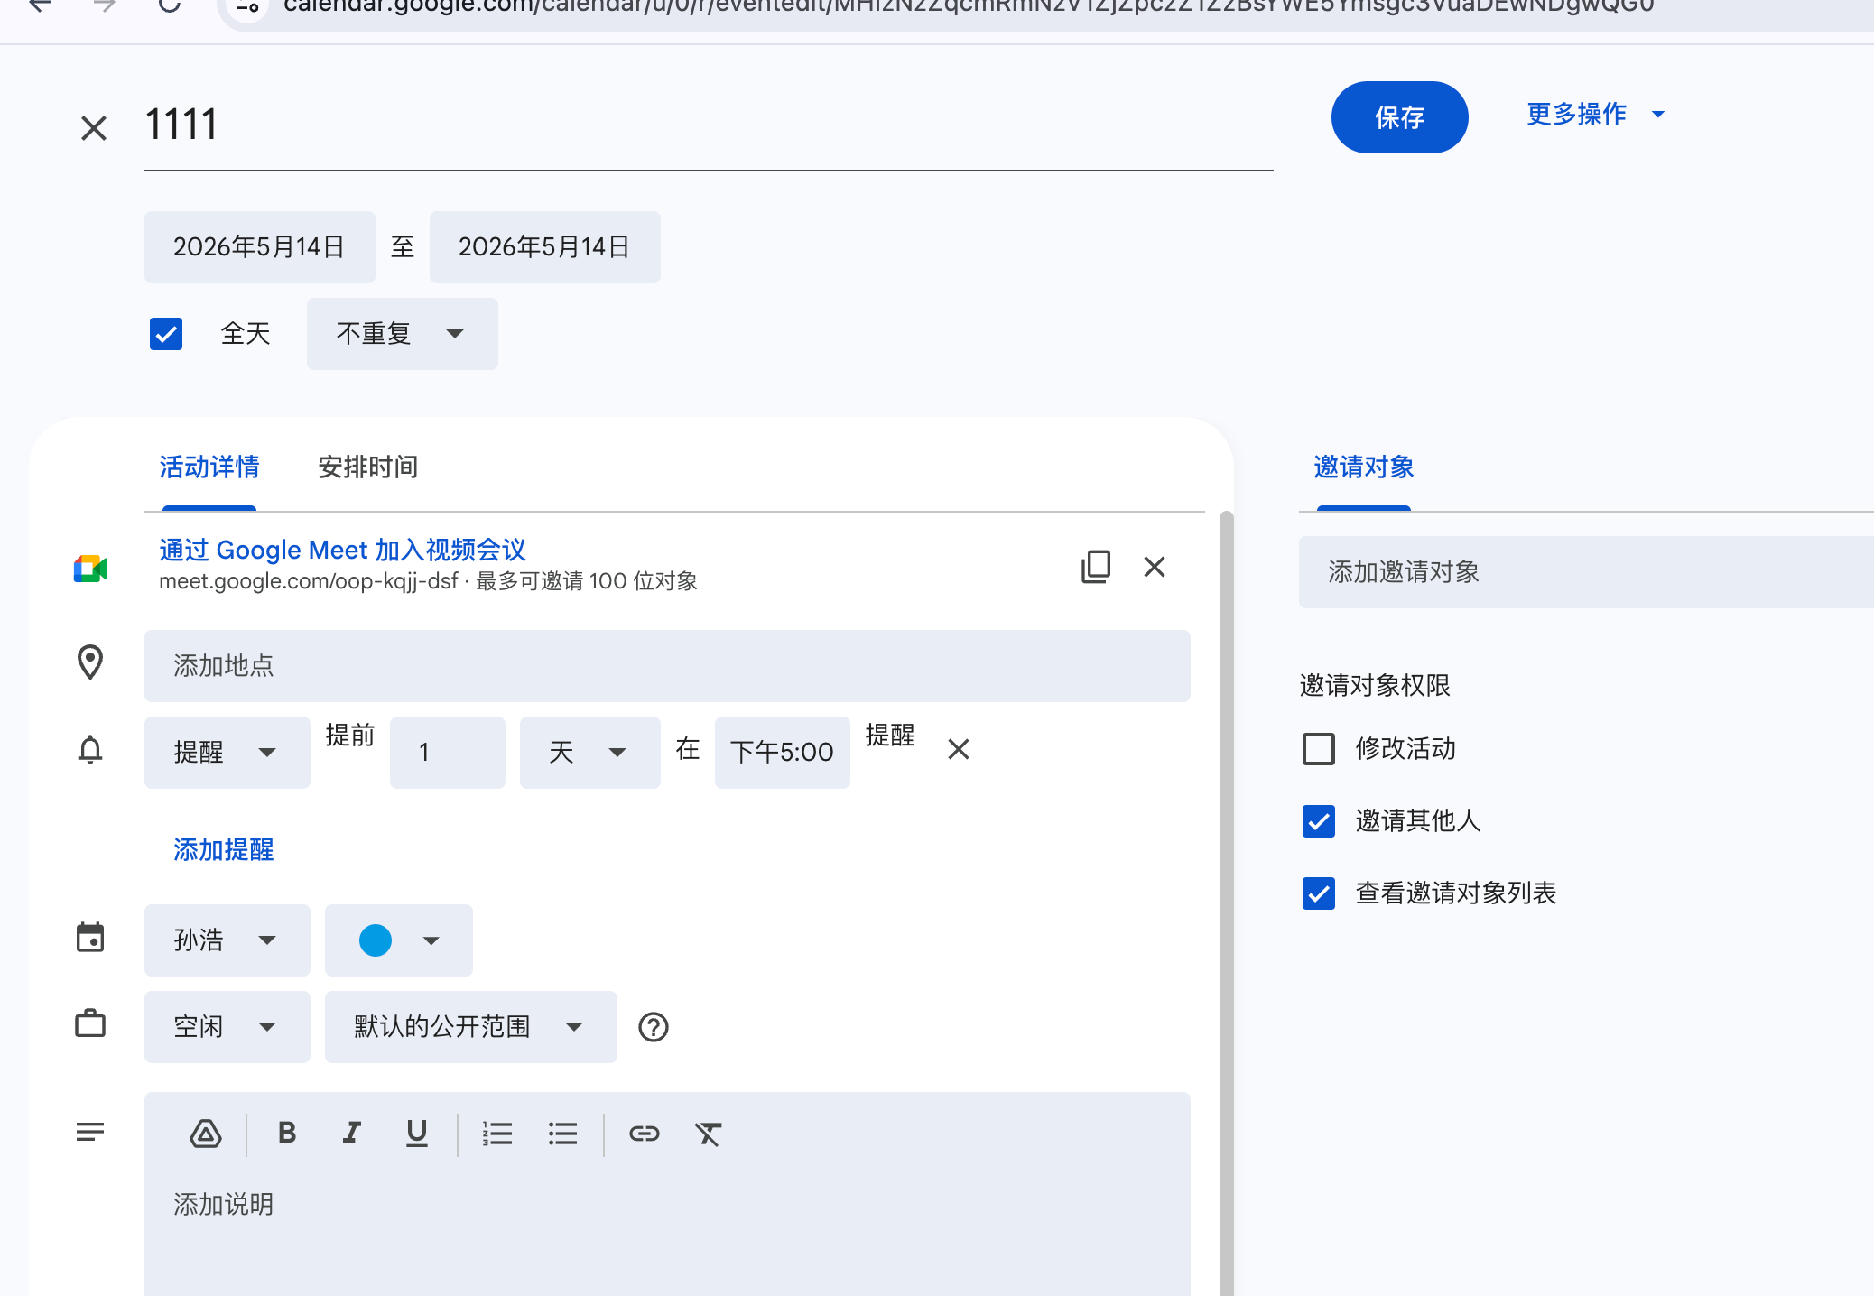The image size is (1874, 1296).
Task: Uncheck the 全天 all-day checkbox
Action: click(166, 334)
